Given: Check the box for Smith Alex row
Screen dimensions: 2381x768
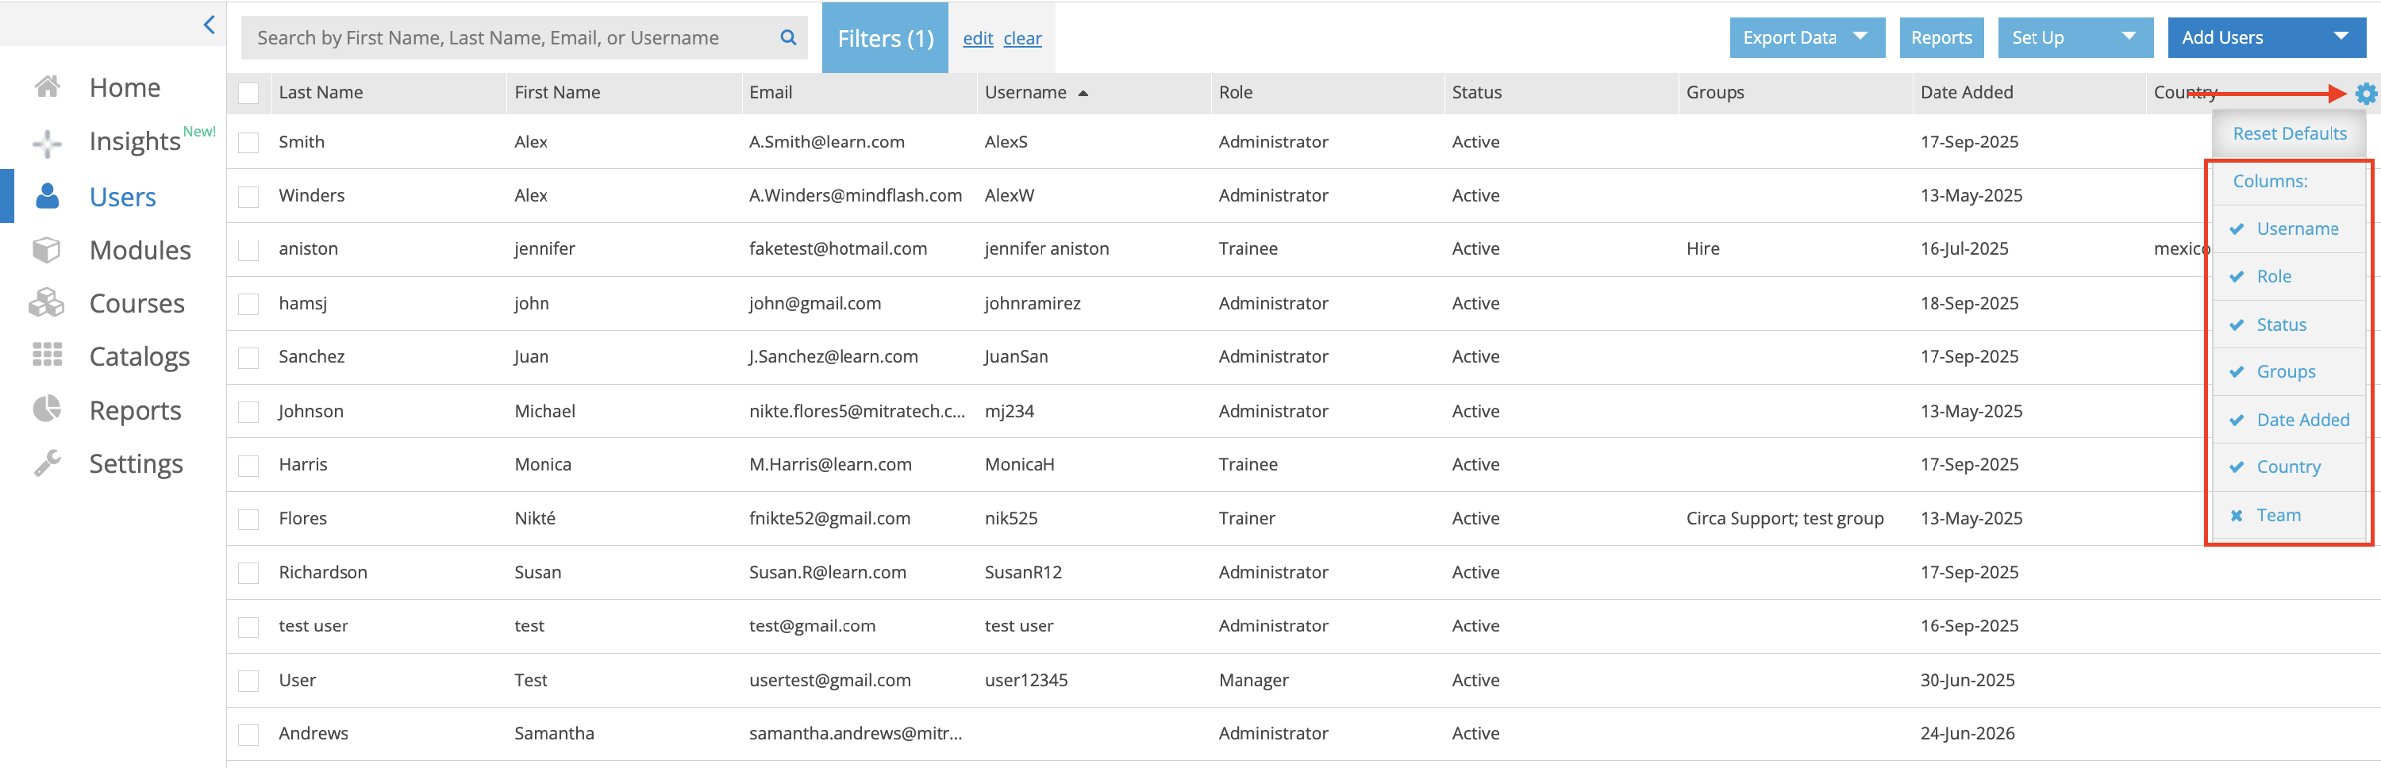Looking at the screenshot, I should (x=248, y=144).
